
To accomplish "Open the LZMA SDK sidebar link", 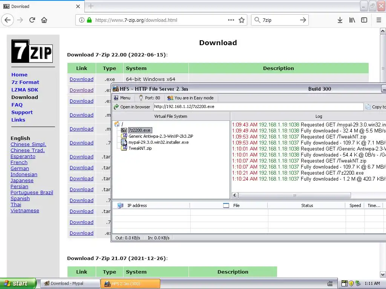I will (x=25, y=90).
